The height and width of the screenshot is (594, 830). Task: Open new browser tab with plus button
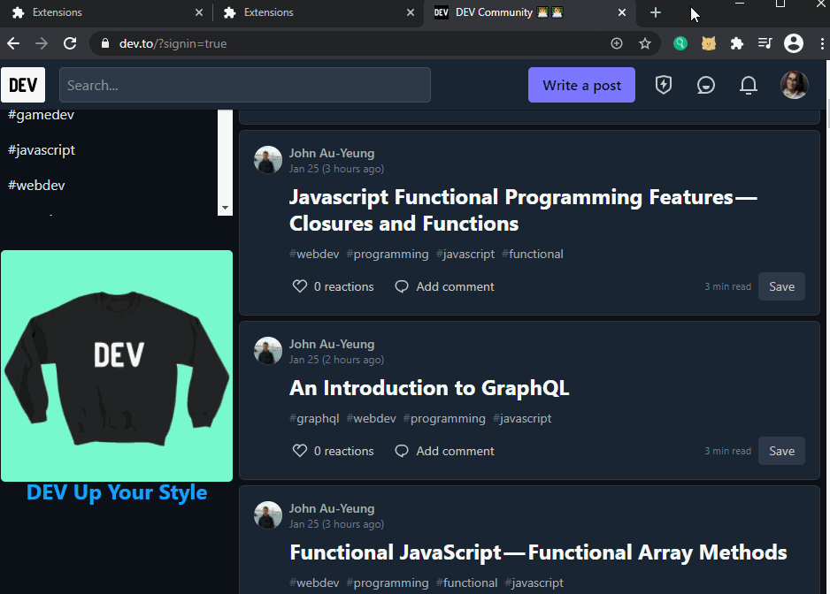[x=656, y=12]
